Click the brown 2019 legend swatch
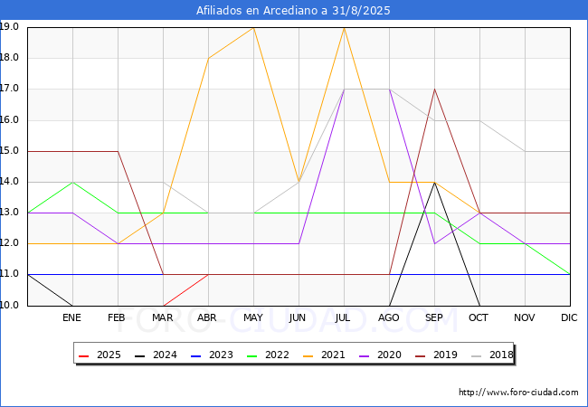Image resolution: width=588 pixels, height=407 pixels. (420, 355)
